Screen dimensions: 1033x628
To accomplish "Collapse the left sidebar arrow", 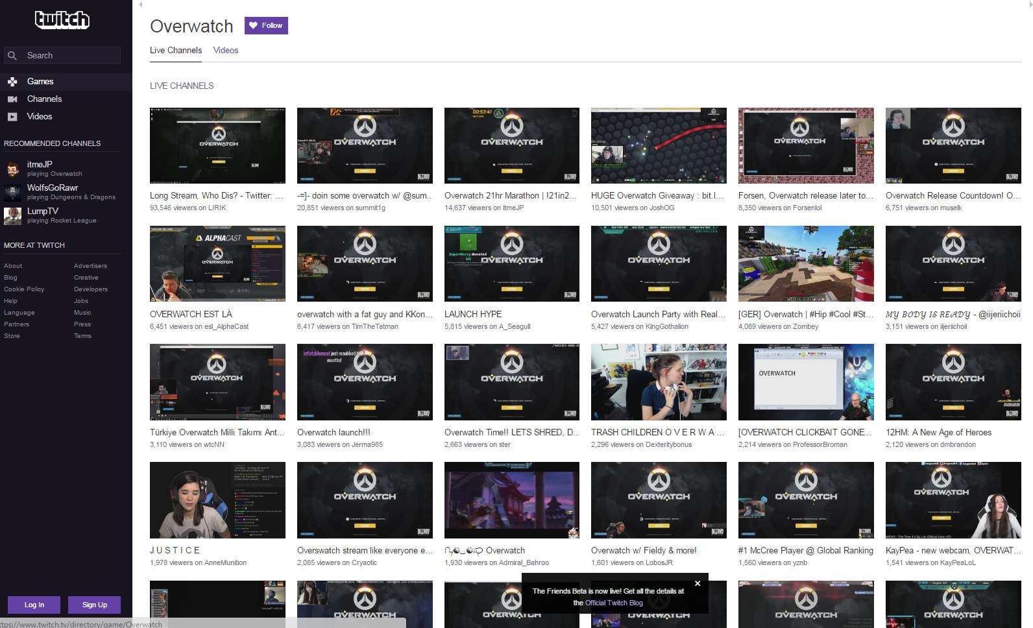I will click(141, 5).
